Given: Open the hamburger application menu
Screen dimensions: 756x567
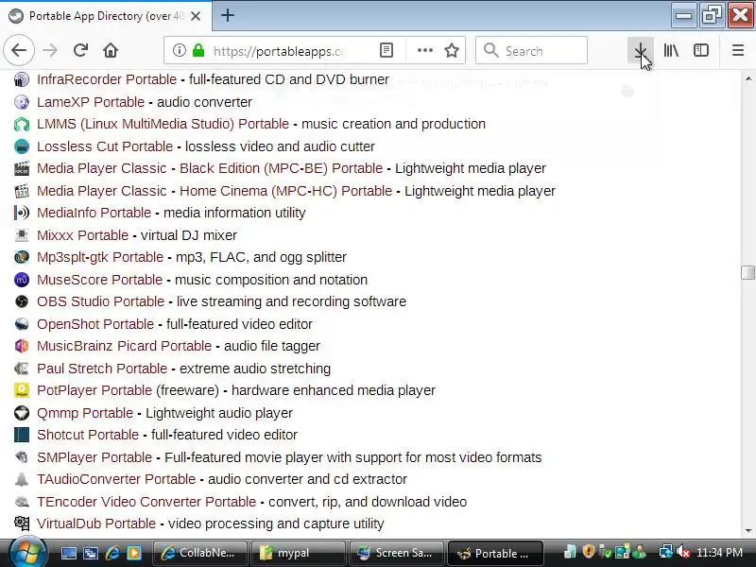Looking at the screenshot, I should (x=738, y=50).
